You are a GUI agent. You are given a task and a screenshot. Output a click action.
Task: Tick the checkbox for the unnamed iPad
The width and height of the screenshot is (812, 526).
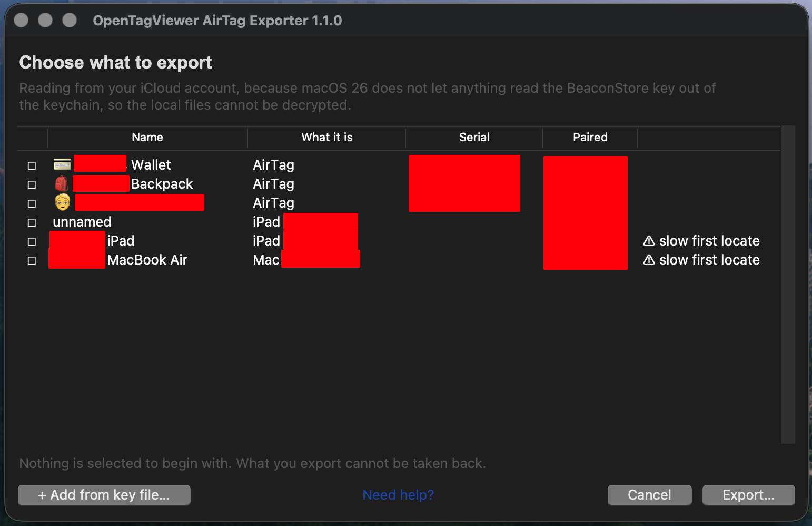pyautogui.click(x=32, y=222)
